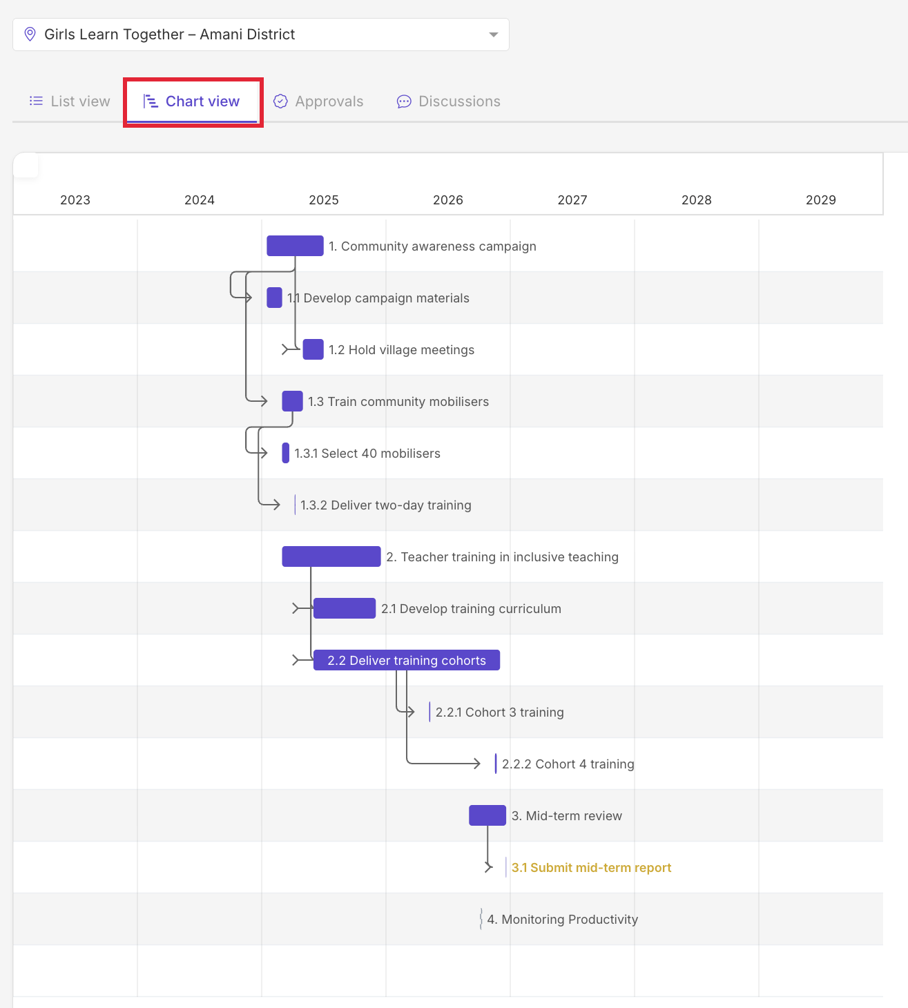The image size is (908, 1008).
Task: Click the 2. Teacher training label
Action: 503,557
